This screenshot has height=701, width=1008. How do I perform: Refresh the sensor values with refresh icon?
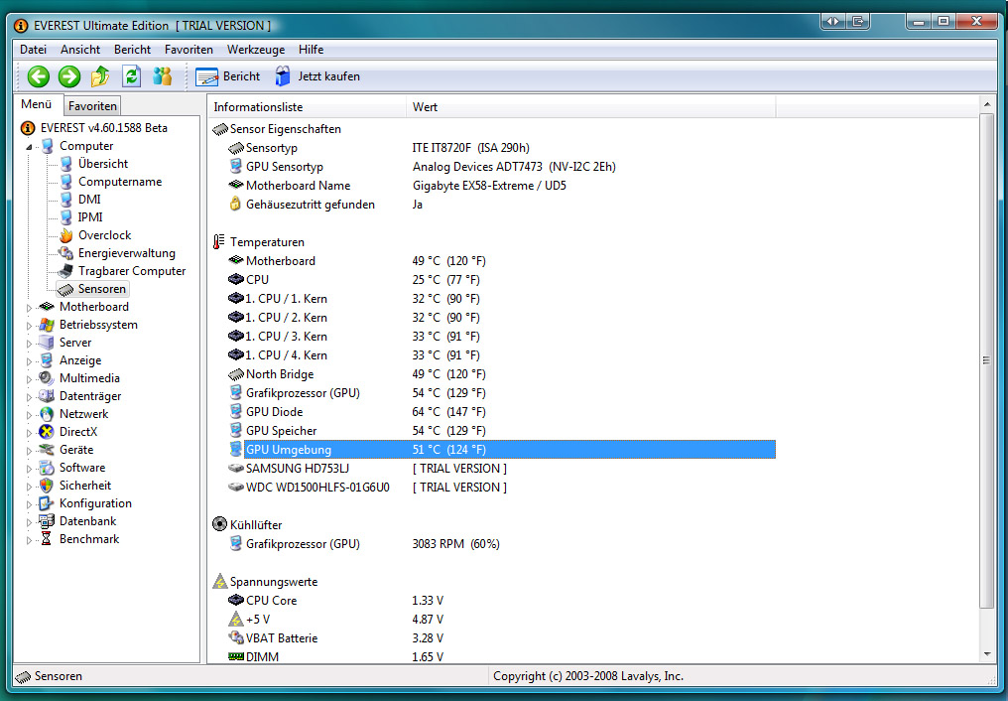pyautogui.click(x=132, y=76)
